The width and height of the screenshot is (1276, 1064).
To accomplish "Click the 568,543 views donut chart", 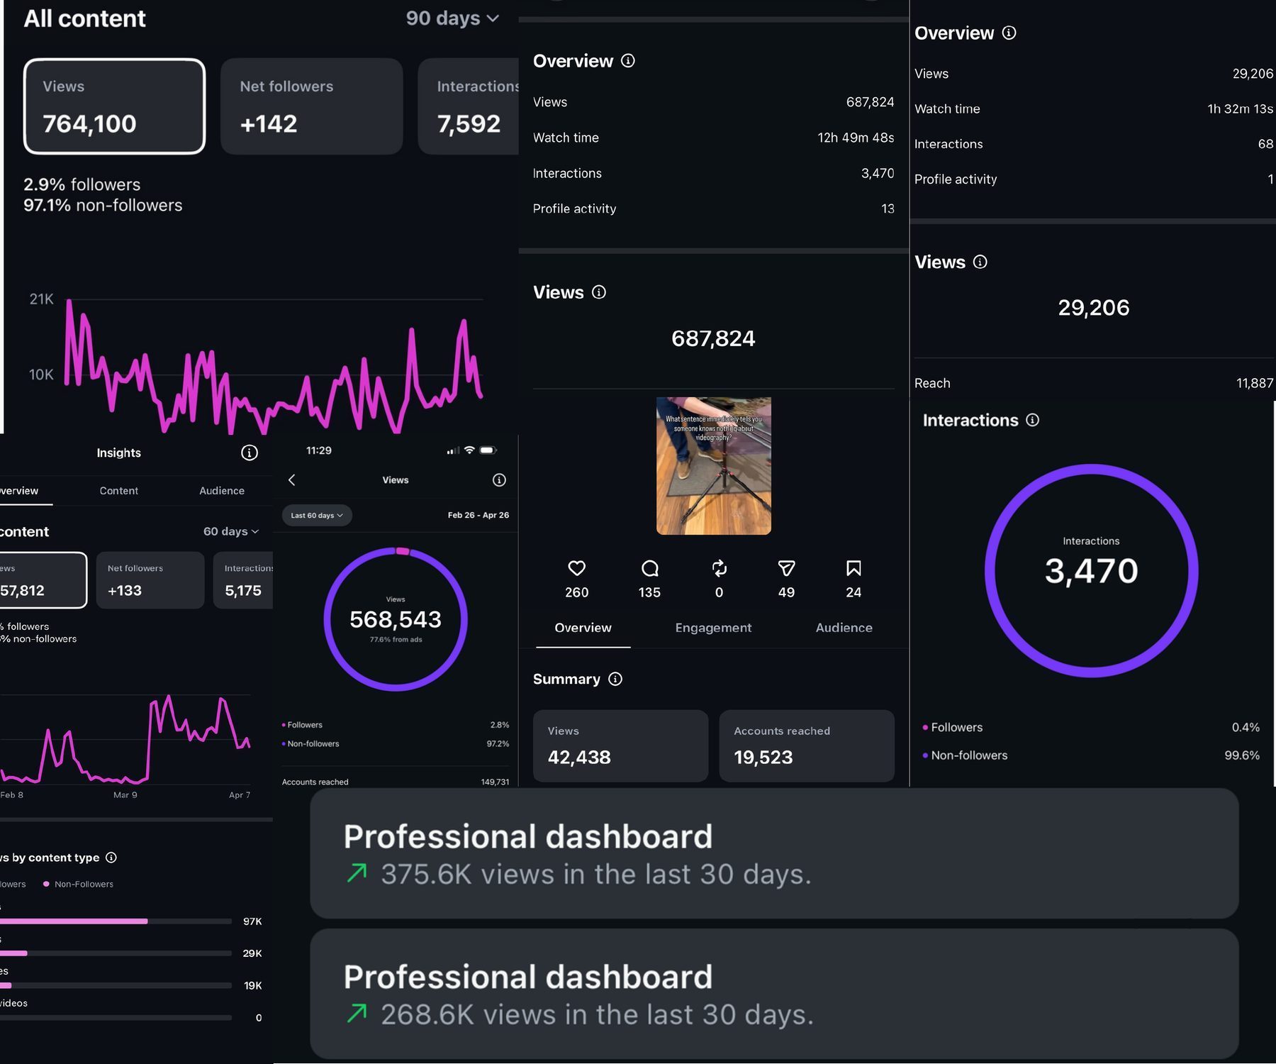I will [x=396, y=619].
